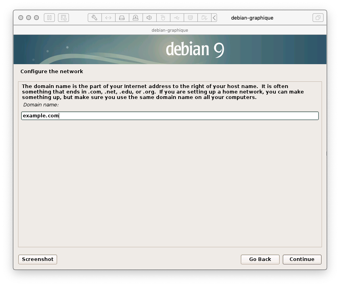Click the sound speaker icon
This screenshot has height=286, width=340.
tap(149, 18)
